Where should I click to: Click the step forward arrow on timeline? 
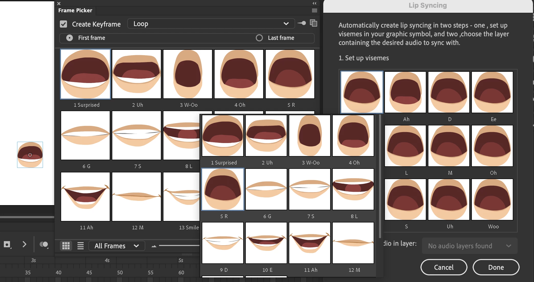point(24,244)
